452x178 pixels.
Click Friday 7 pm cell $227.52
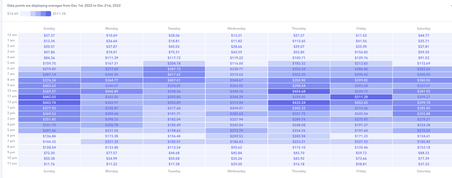pyautogui.click(x=361, y=142)
